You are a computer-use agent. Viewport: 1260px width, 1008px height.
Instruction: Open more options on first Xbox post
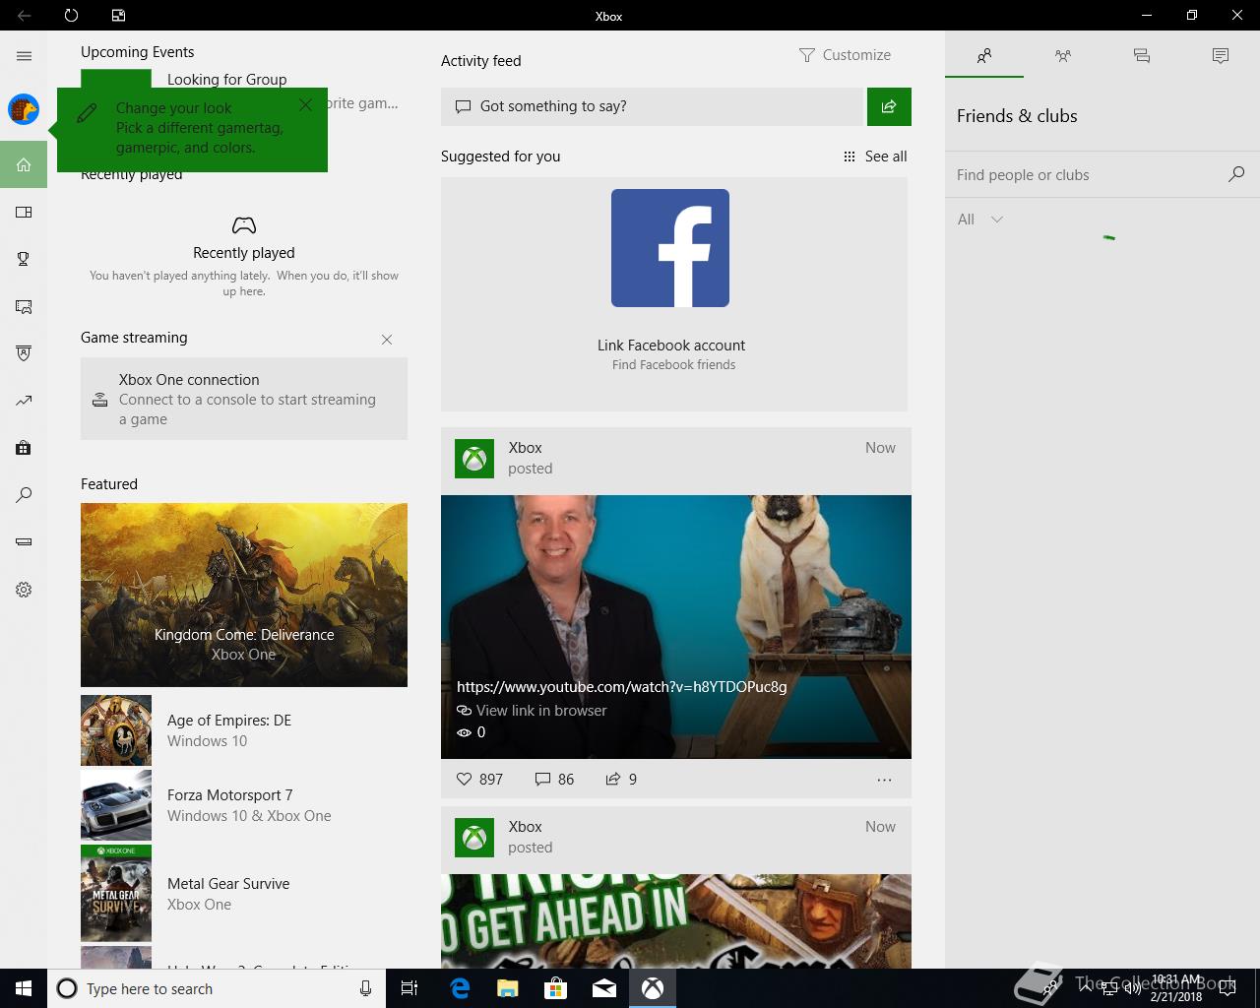click(884, 780)
